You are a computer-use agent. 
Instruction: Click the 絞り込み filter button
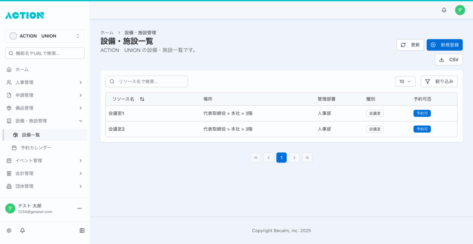pyautogui.click(x=439, y=81)
